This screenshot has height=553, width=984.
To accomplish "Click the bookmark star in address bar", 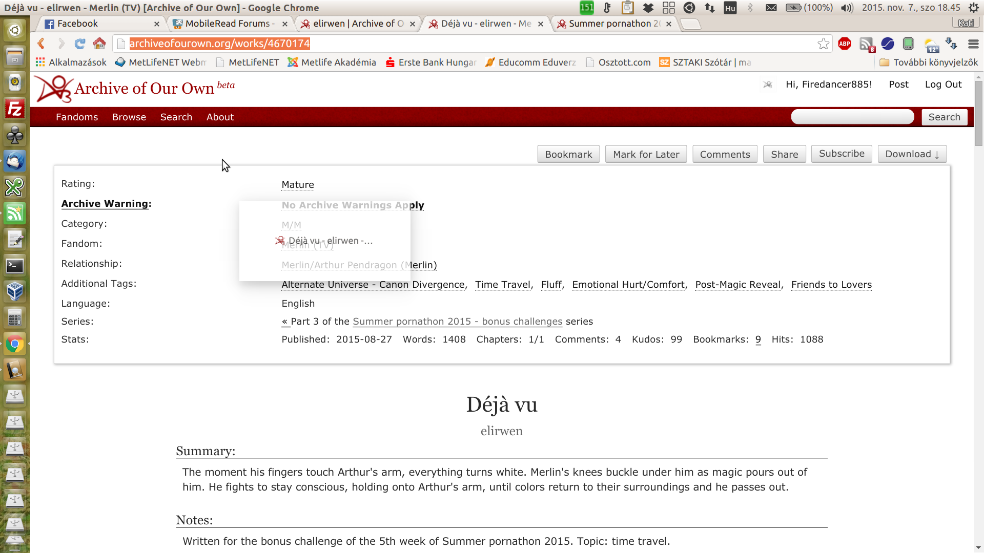I will tap(823, 44).
